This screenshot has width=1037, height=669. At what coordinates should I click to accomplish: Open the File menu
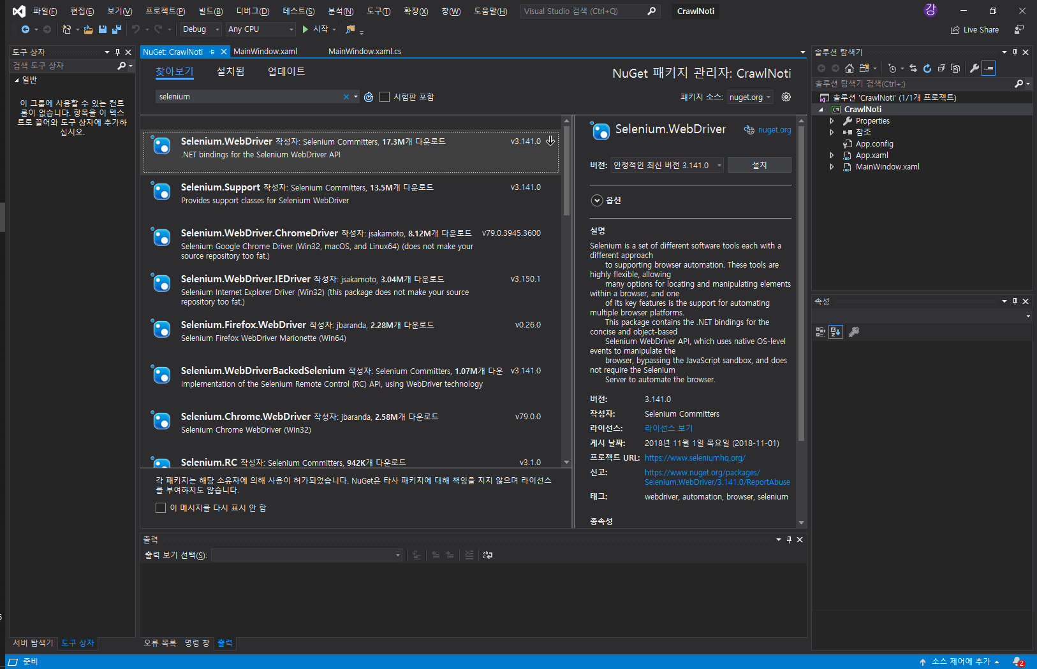[x=45, y=11]
